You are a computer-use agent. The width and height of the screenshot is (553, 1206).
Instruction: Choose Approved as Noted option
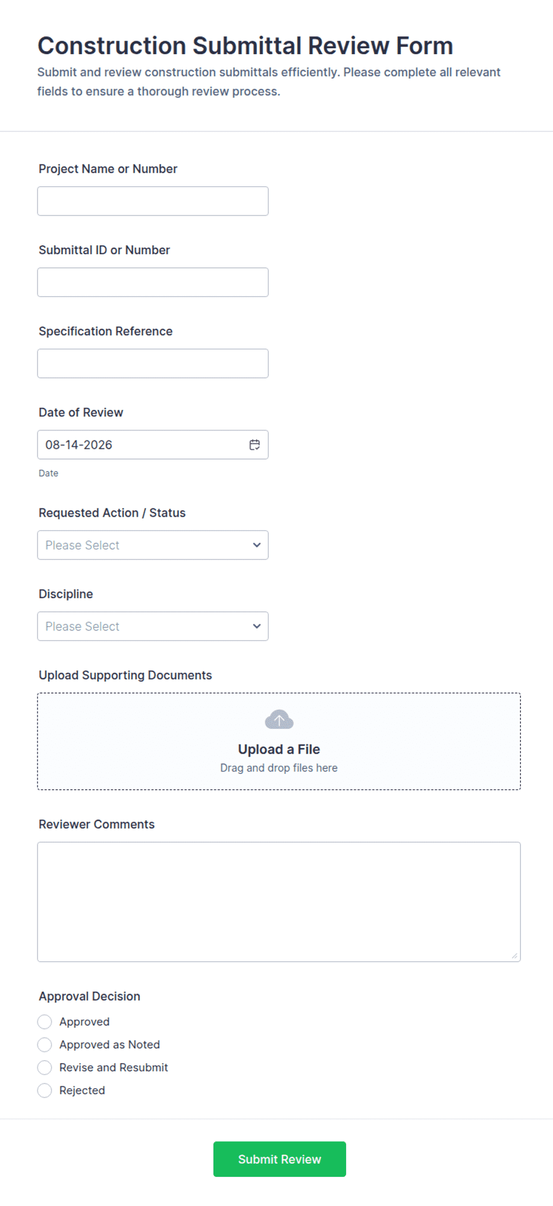pos(45,1045)
